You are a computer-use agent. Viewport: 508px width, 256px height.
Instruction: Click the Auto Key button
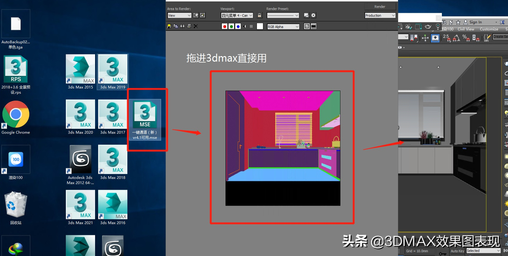coord(457,251)
